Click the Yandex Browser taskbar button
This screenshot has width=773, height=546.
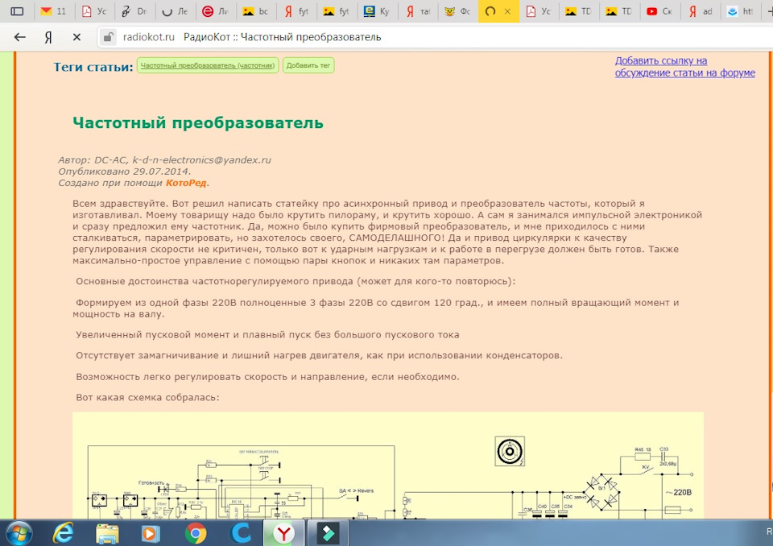click(x=284, y=533)
